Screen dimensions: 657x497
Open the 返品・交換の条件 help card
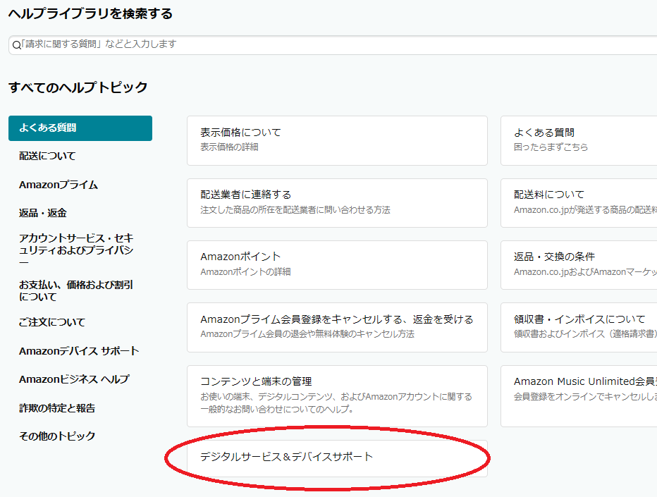point(579,265)
